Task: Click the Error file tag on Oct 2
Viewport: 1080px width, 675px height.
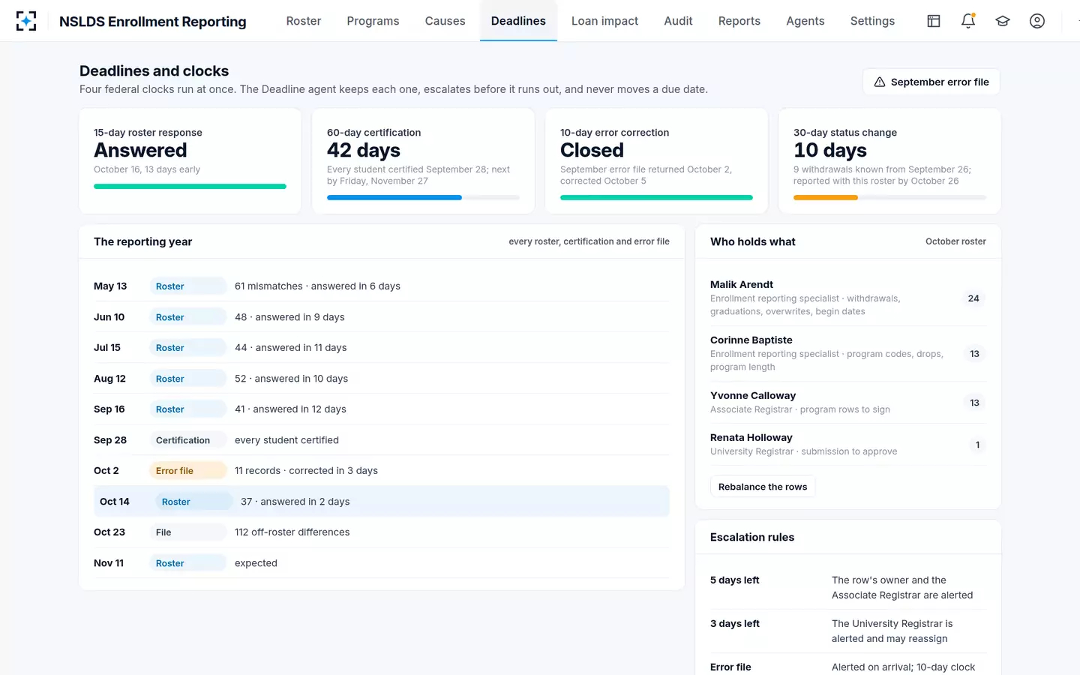Action: (x=187, y=471)
